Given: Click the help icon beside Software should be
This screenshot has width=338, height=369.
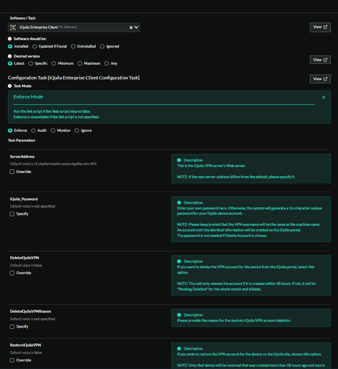Looking at the screenshot, I should coord(10,39).
